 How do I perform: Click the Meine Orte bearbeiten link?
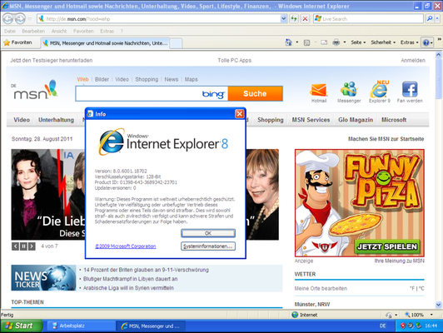click(x=321, y=288)
